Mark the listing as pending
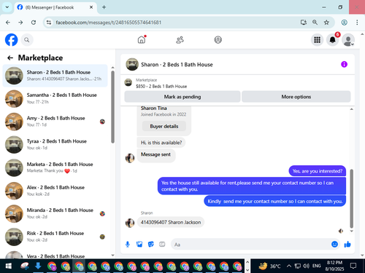Viewport: 365px width, 273px height. pos(182,97)
